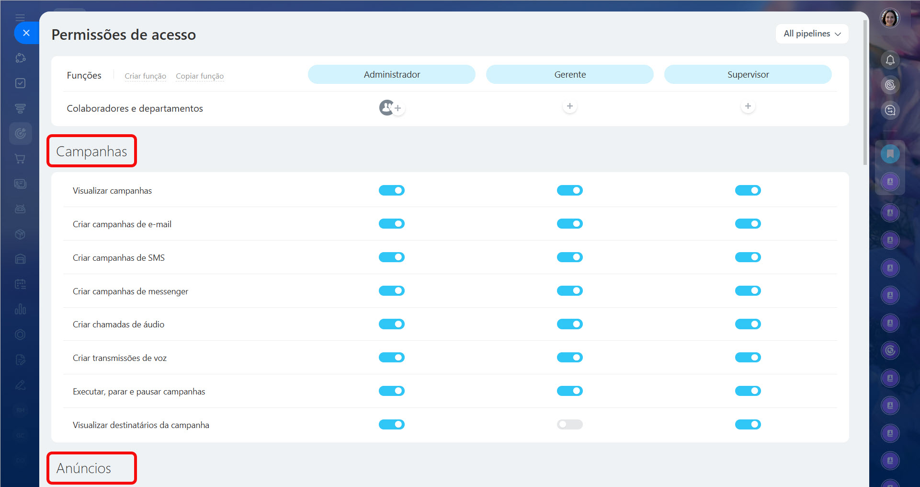Screen dimensions: 920x487
Task: Toggle Criar campanhas de messenger for Gerente
Action: 570,290
